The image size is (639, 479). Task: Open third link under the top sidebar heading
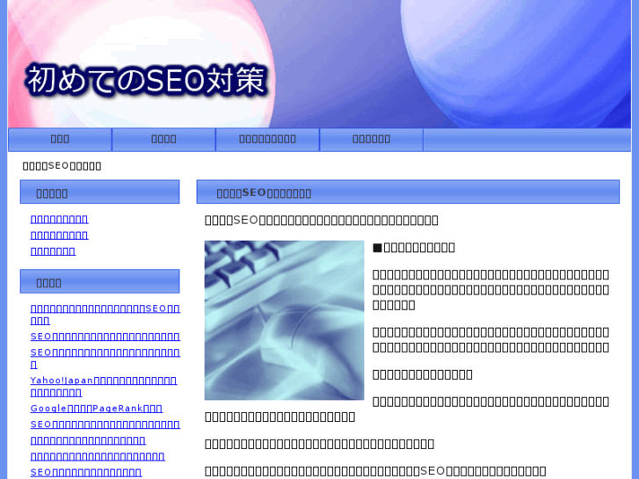click(x=53, y=251)
